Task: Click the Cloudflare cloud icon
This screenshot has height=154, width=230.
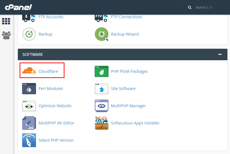Action: click(x=29, y=71)
